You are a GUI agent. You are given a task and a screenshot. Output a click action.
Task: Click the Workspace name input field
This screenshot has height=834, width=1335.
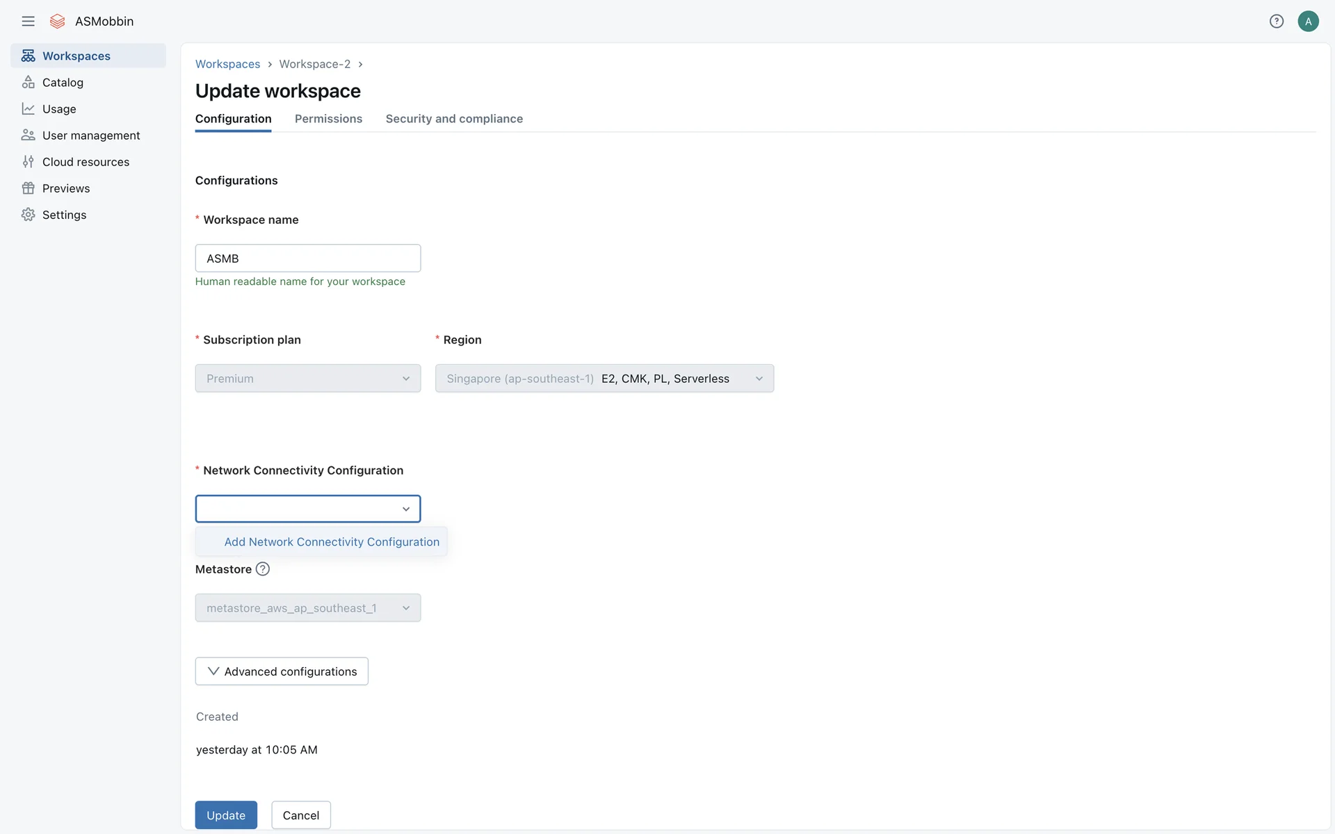(307, 258)
